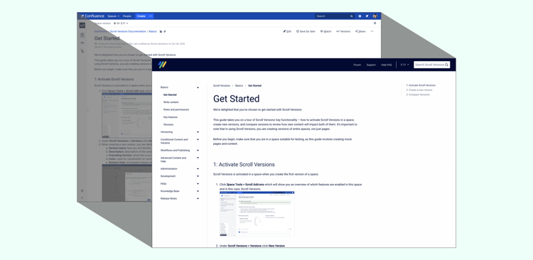Follow the Scroll Versions Documentation breadcrumb

(128, 31)
